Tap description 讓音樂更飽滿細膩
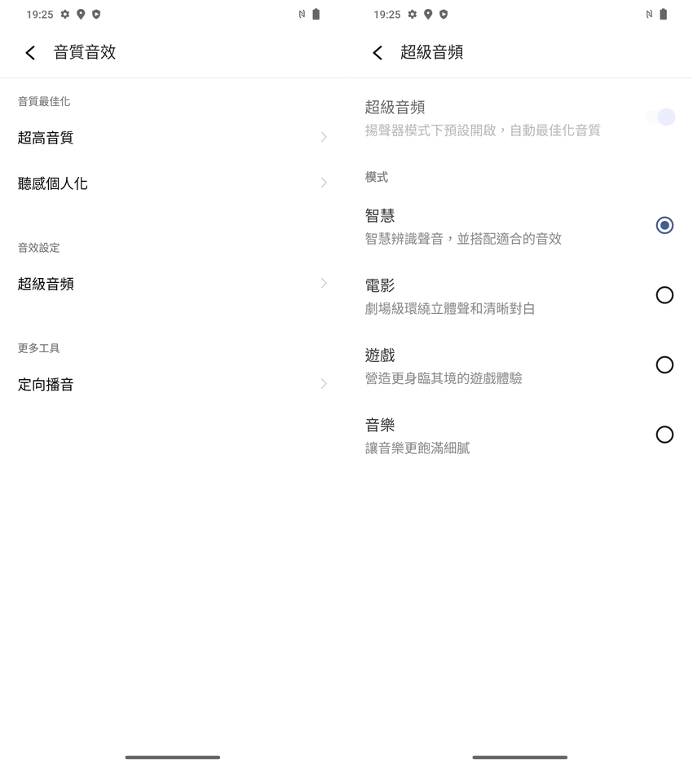The width and height of the screenshot is (693, 768). click(x=417, y=448)
